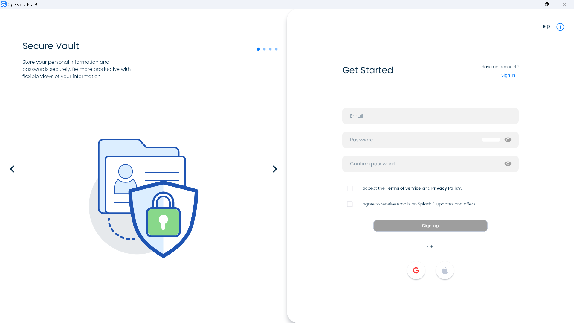Select the first carousel dot indicator

258,49
